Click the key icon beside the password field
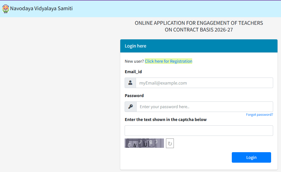The width and height of the screenshot is (281, 172). click(130, 107)
